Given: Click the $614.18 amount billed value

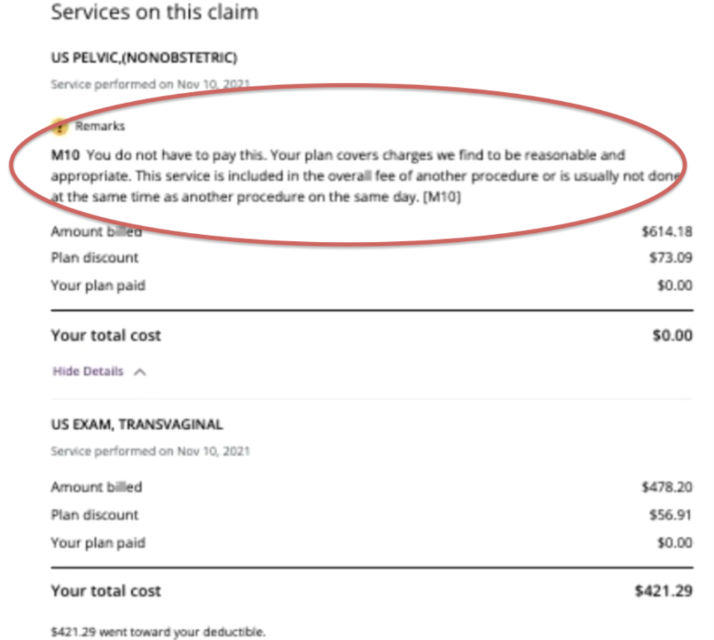Looking at the screenshot, I should click(667, 231).
